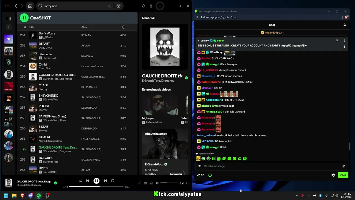
Task: Skip to the next track
Action: [105, 181]
